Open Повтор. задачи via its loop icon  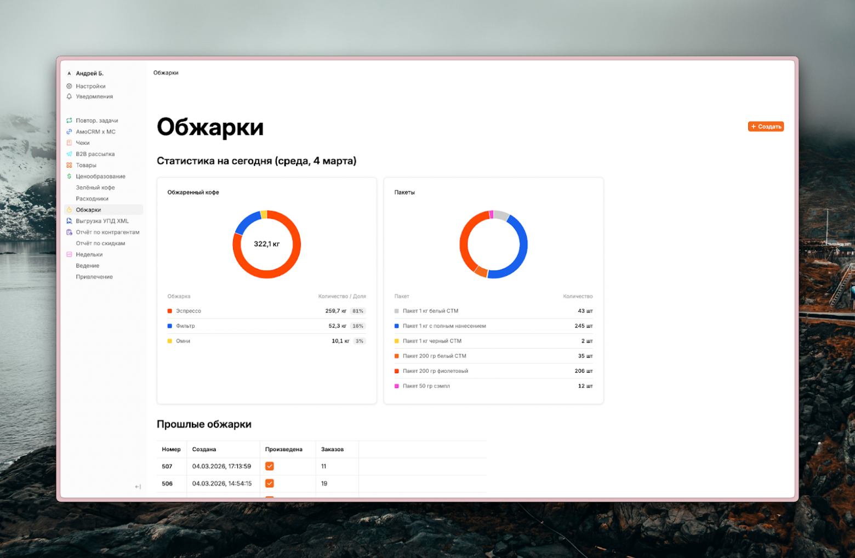(x=69, y=121)
